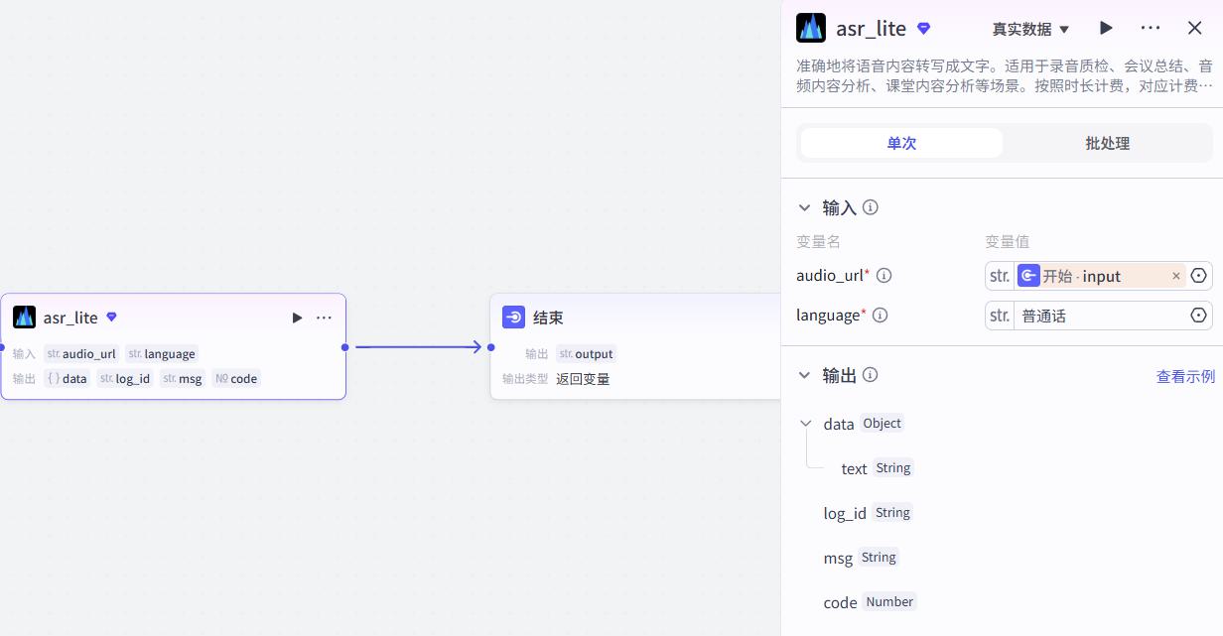Collapse the 输入 section
1223x636 pixels.
click(x=805, y=207)
